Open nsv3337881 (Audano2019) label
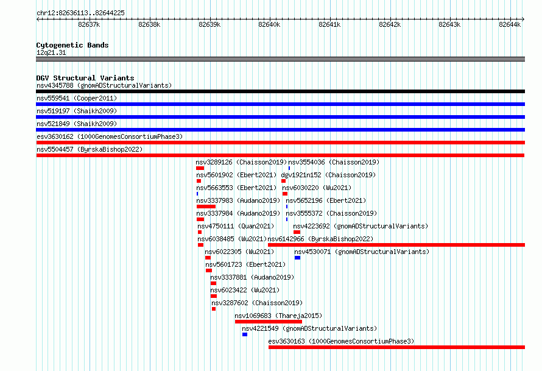 [x=252, y=277]
